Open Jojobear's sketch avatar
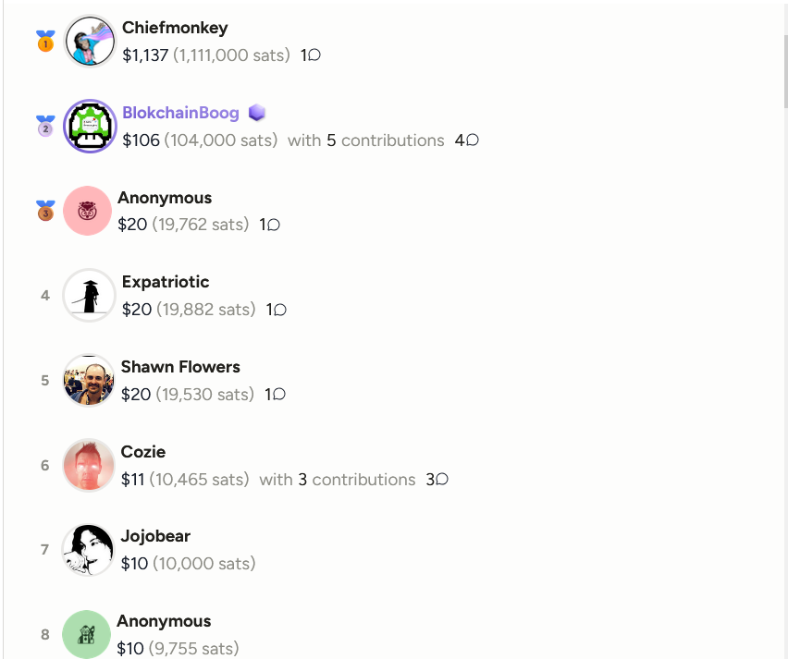 click(88, 550)
